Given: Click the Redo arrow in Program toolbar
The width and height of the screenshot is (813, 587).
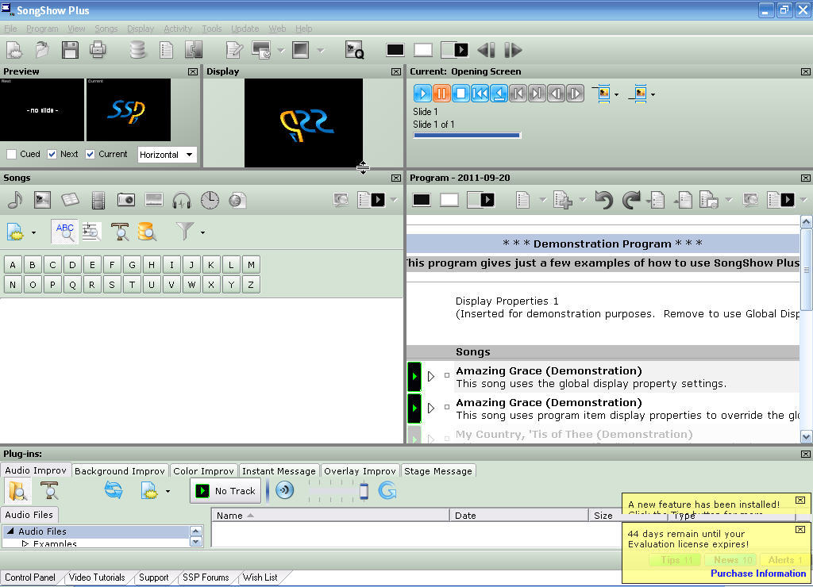Looking at the screenshot, I should [631, 200].
